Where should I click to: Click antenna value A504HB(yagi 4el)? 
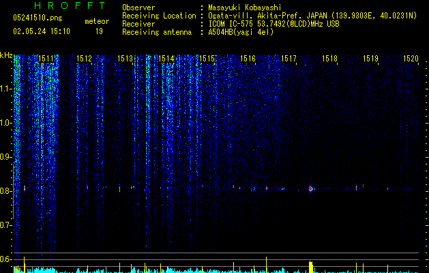[241, 32]
